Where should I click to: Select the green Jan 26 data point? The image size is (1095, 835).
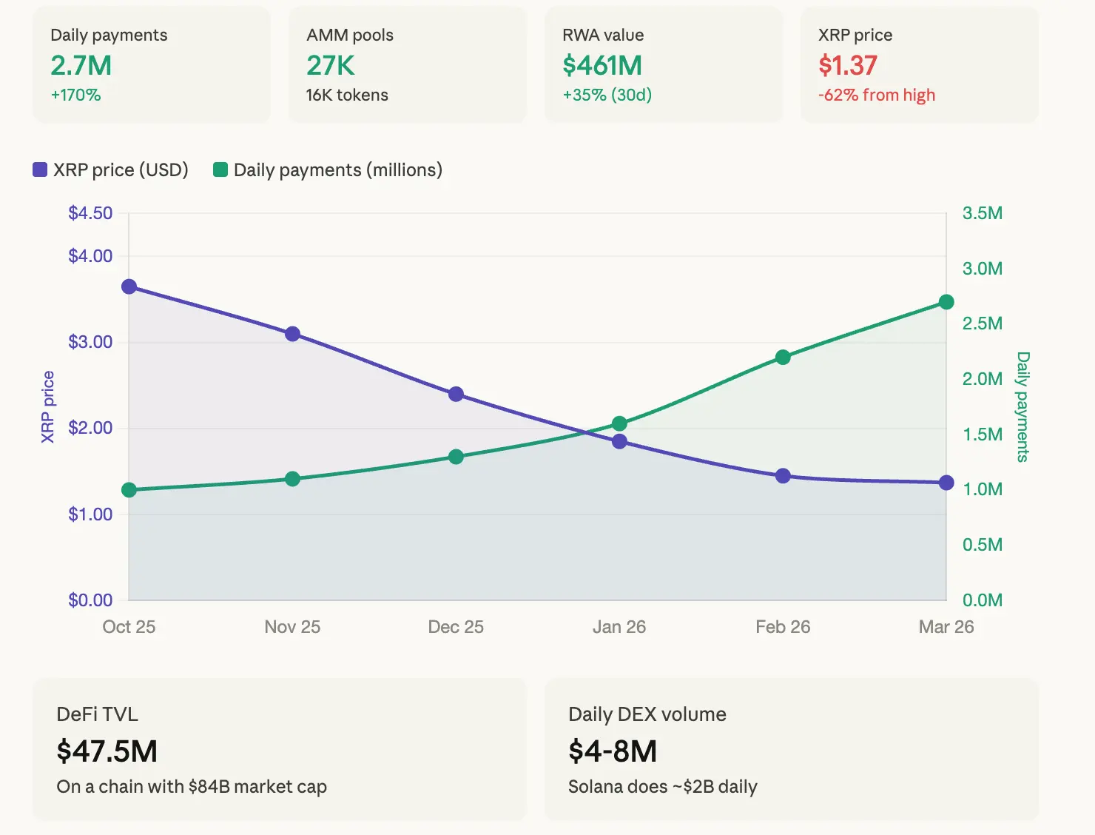pos(619,423)
